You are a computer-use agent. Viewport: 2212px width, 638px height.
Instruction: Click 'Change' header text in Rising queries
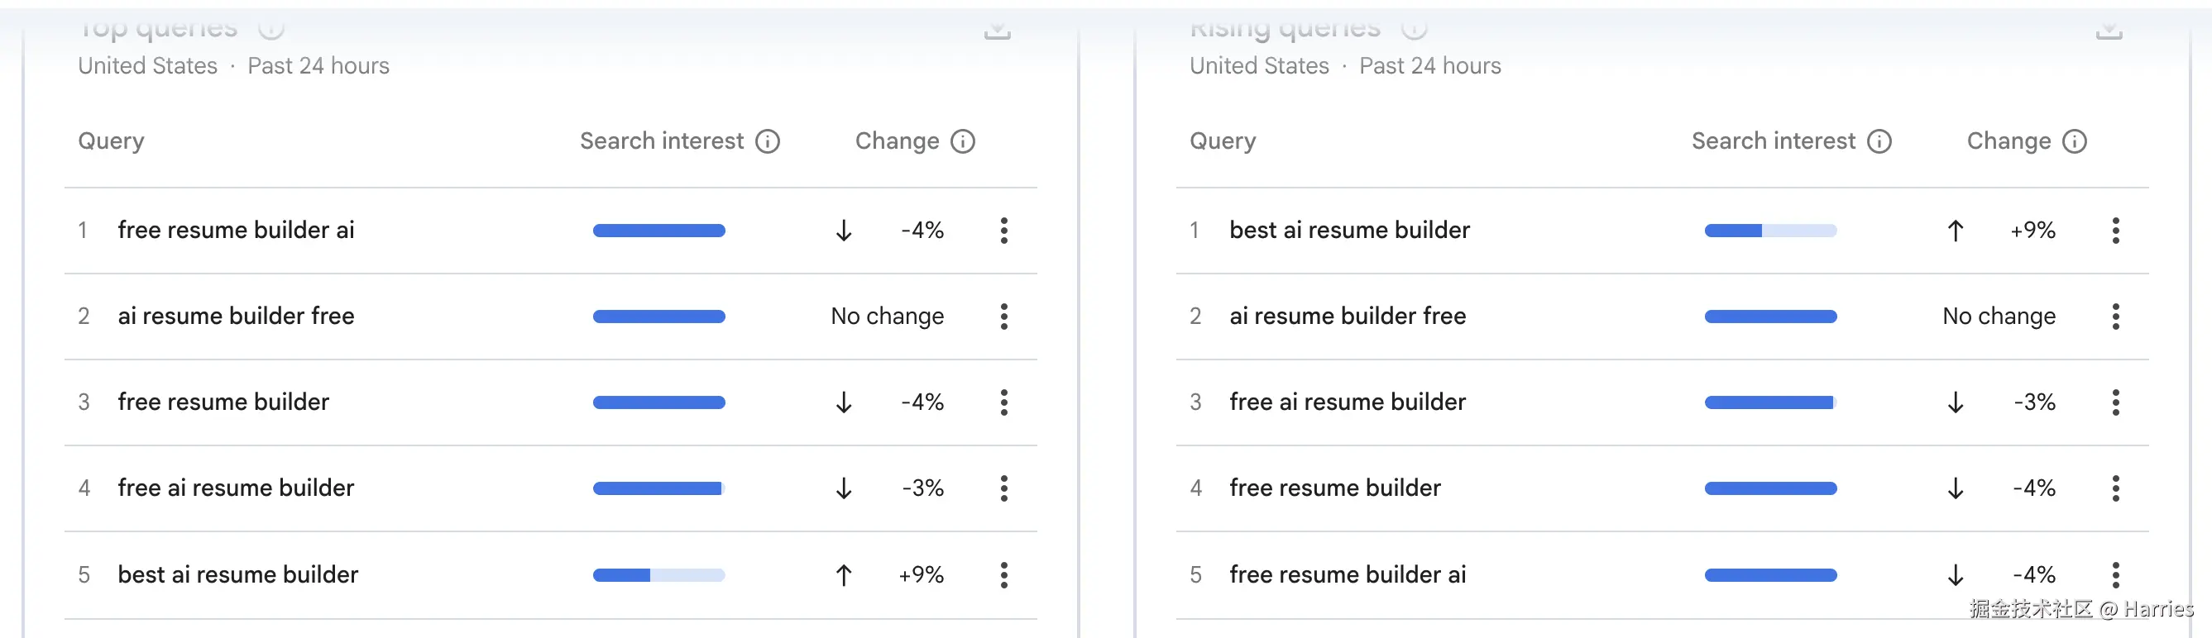(x=2009, y=141)
